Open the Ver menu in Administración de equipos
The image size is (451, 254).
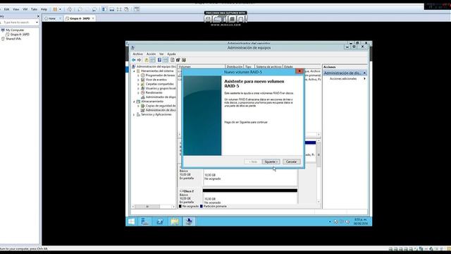[161, 54]
